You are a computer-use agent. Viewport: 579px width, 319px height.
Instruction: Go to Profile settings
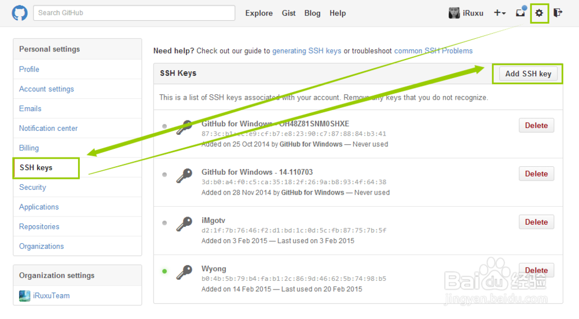tap(29, 69)
